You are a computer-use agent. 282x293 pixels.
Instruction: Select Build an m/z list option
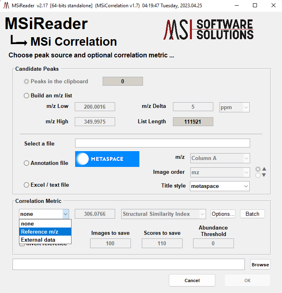coord(26,96)
